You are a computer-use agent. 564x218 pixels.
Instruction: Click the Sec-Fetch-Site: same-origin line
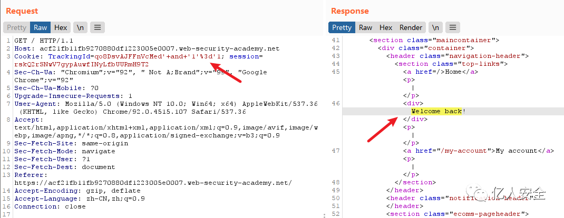point(71,143)
